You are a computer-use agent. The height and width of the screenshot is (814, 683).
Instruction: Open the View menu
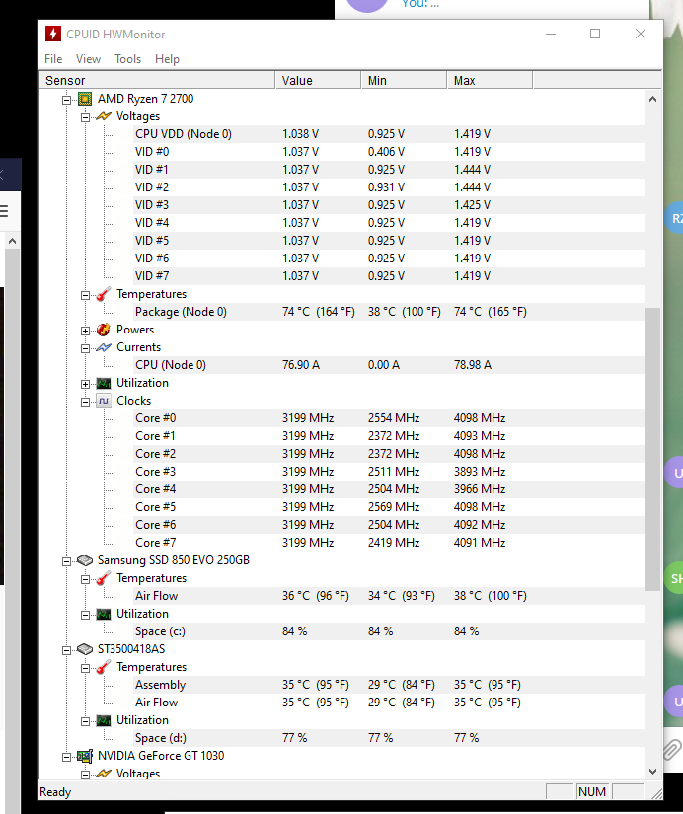(88, 59)
